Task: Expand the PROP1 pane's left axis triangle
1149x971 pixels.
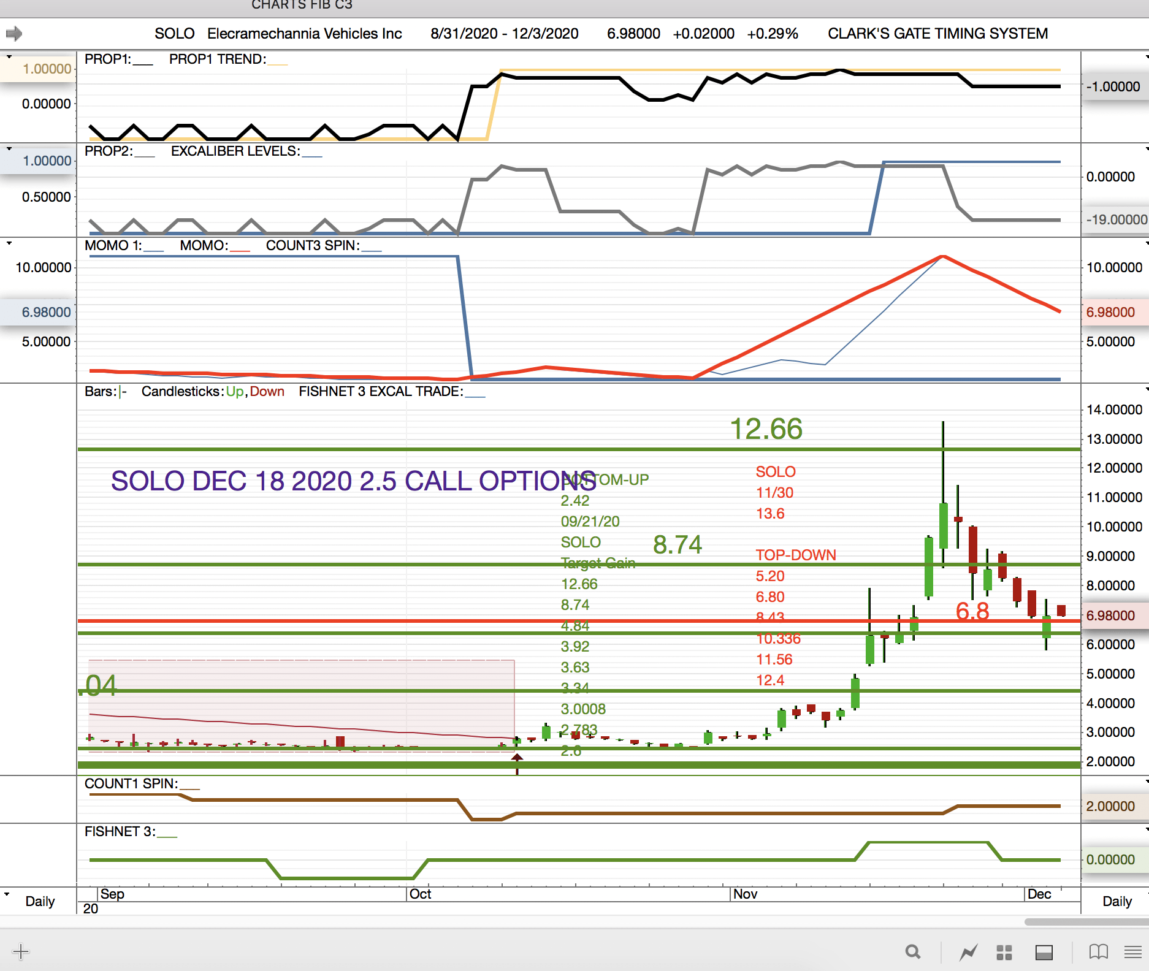Action: 9,56
